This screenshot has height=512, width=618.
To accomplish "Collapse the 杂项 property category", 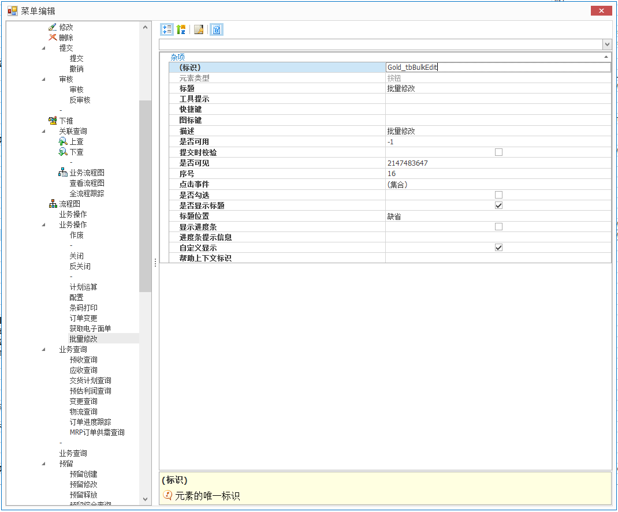I will [606, 57].
